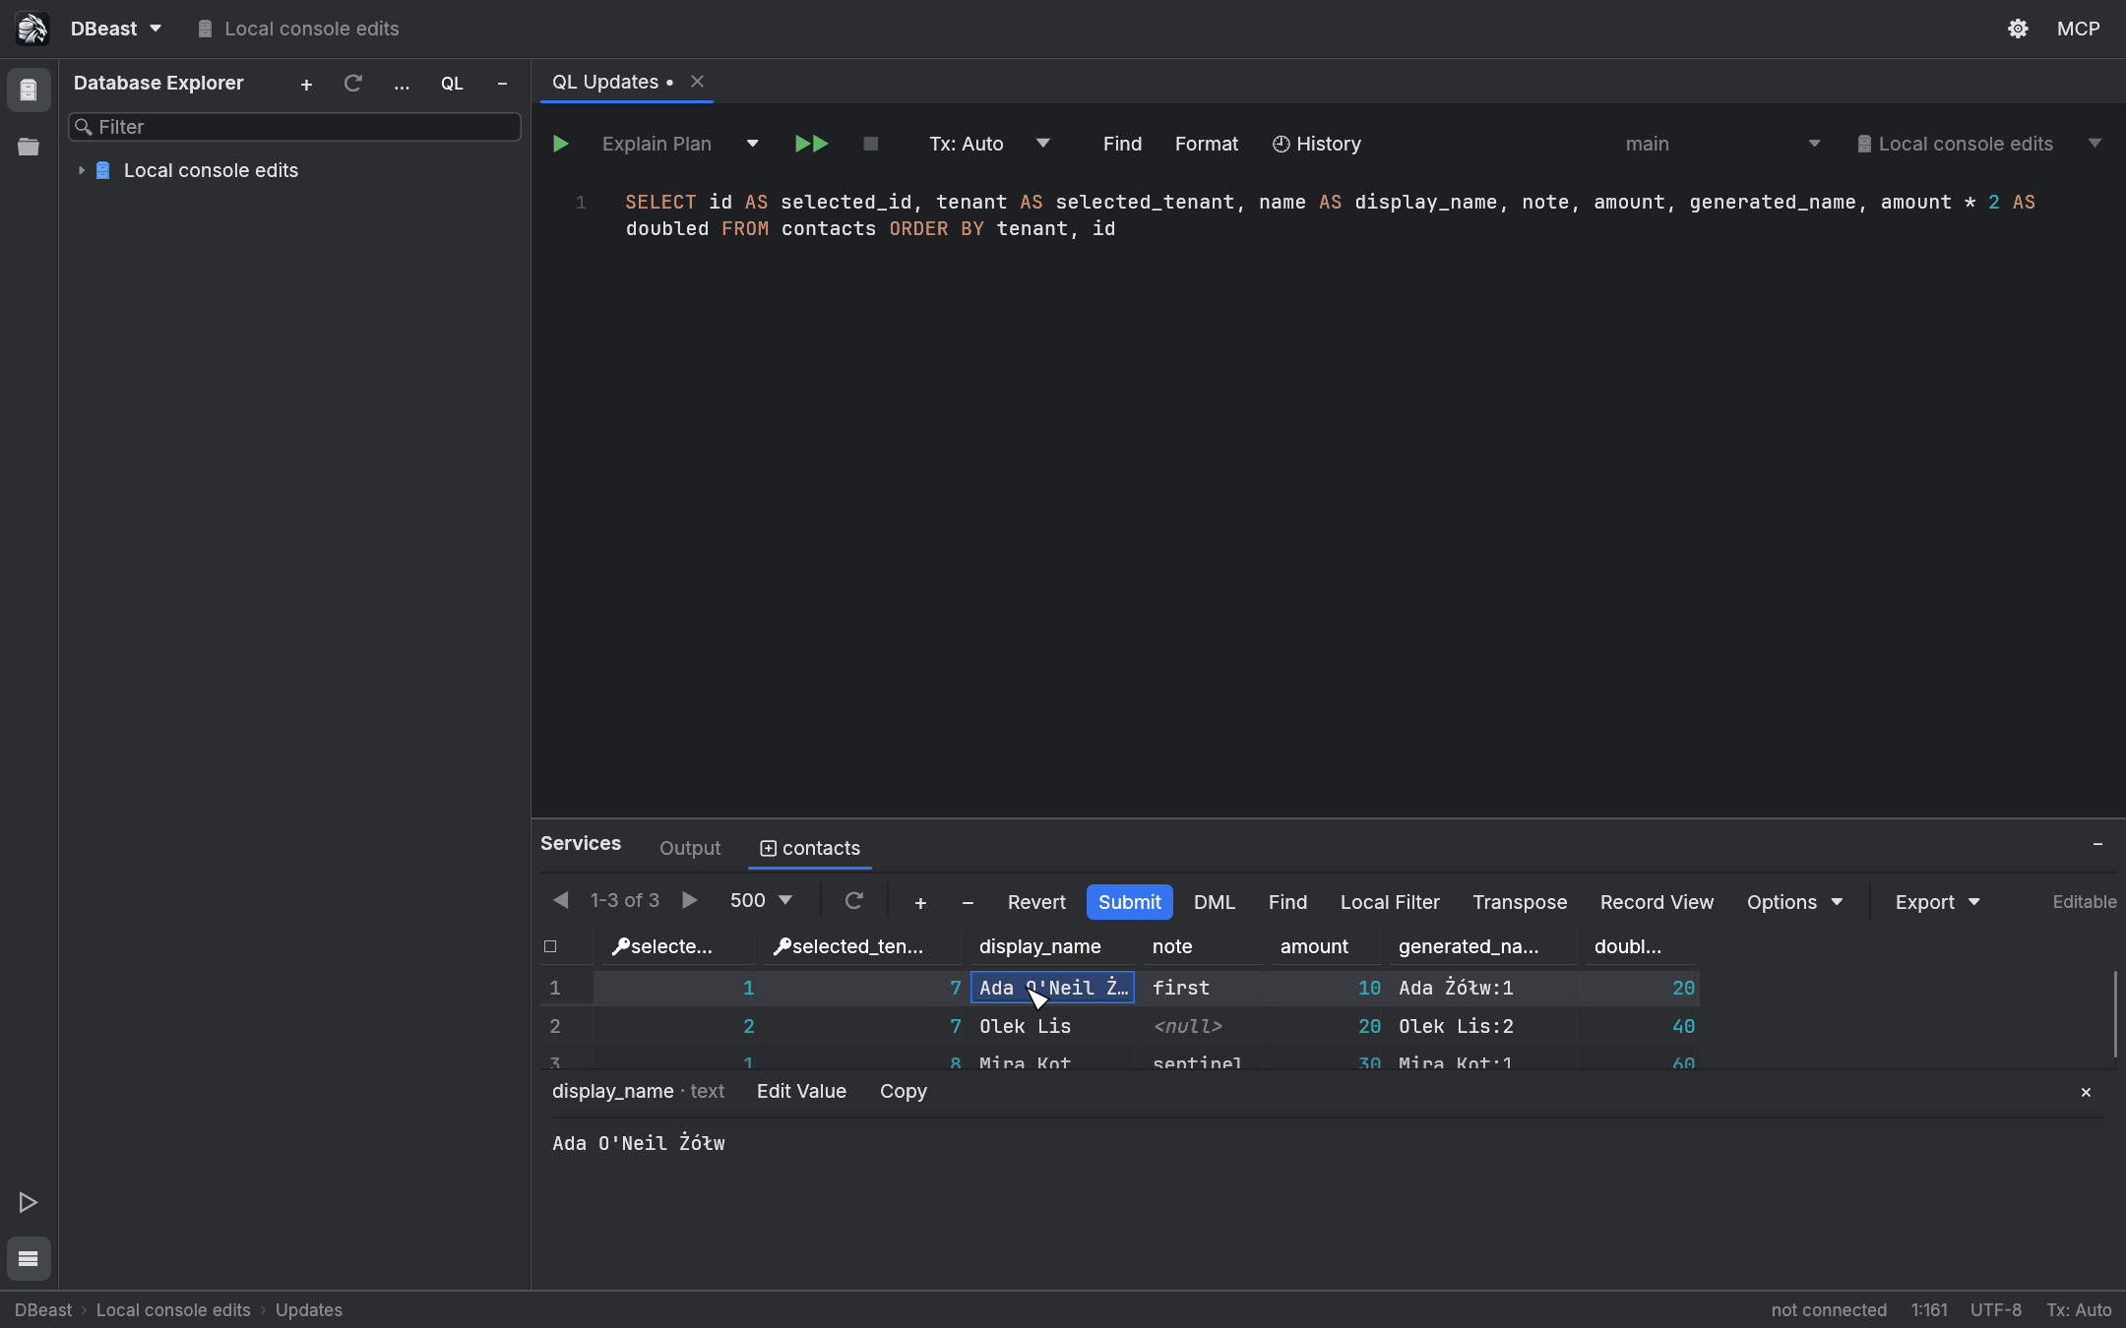Expand Local console edits tree node

[x=82, y=170]
